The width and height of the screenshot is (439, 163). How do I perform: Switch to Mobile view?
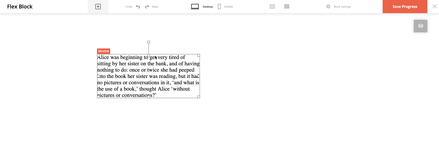[x=225, y=7]
